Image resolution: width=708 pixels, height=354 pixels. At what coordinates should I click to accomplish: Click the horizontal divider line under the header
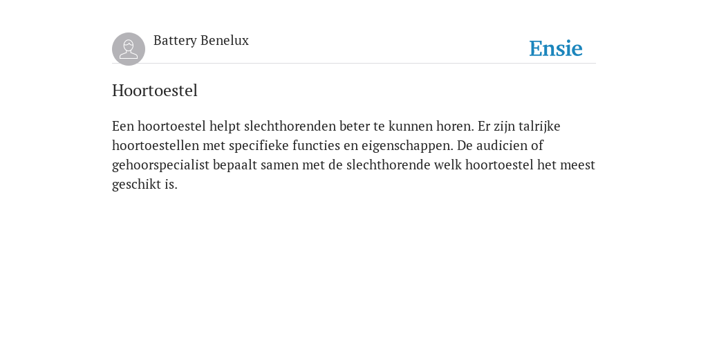(354, 63)
